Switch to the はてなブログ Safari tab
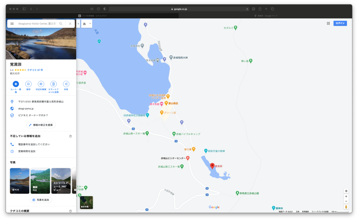The height and width of the screenshot is (220, 358). coord(92,15)
